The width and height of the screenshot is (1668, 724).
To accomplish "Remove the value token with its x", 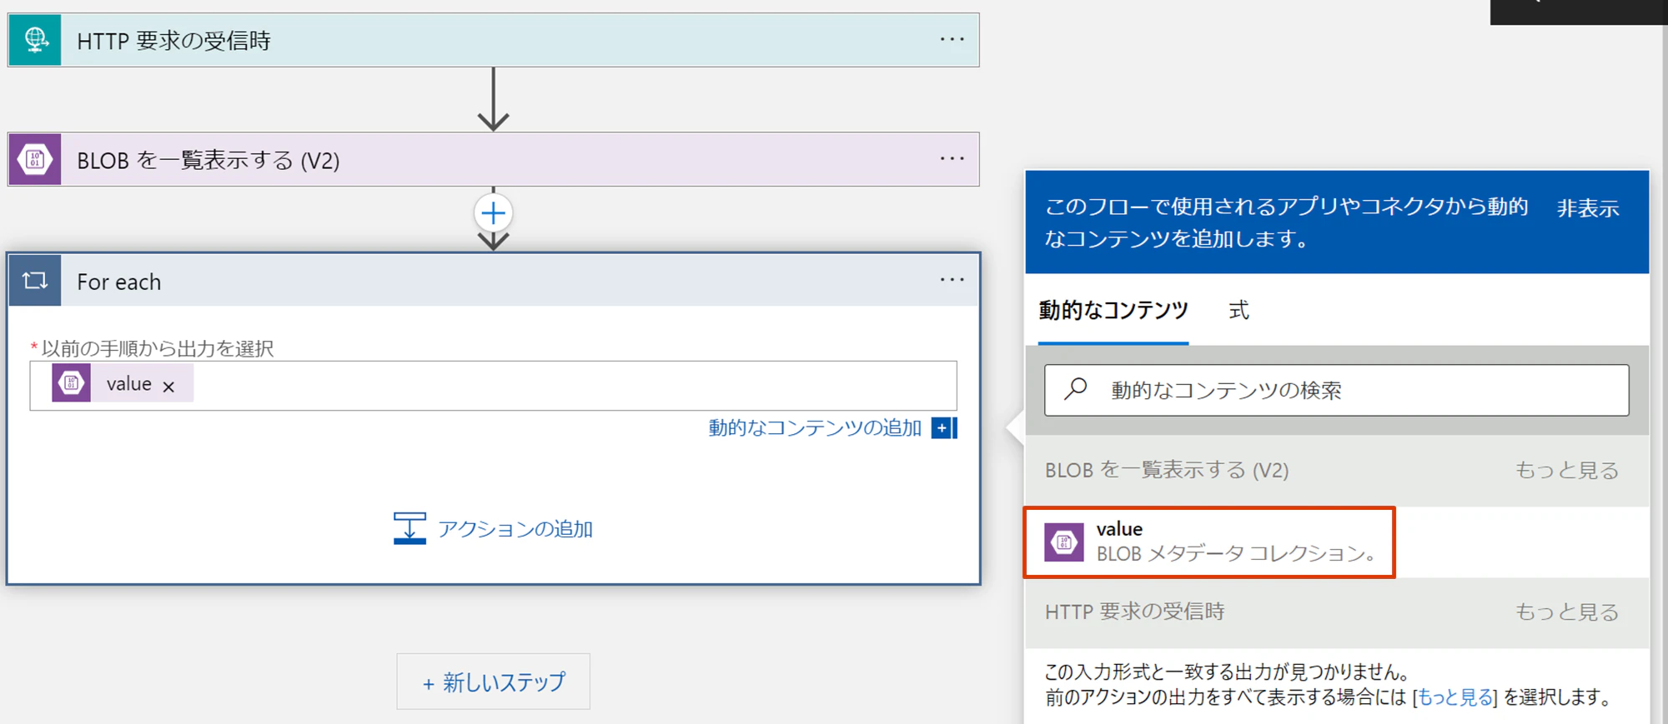I will click(168, 386).
